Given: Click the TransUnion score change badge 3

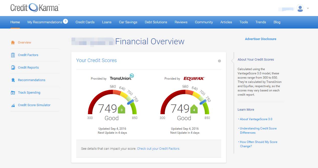Looking at the screenshot, I should [122, 109].
